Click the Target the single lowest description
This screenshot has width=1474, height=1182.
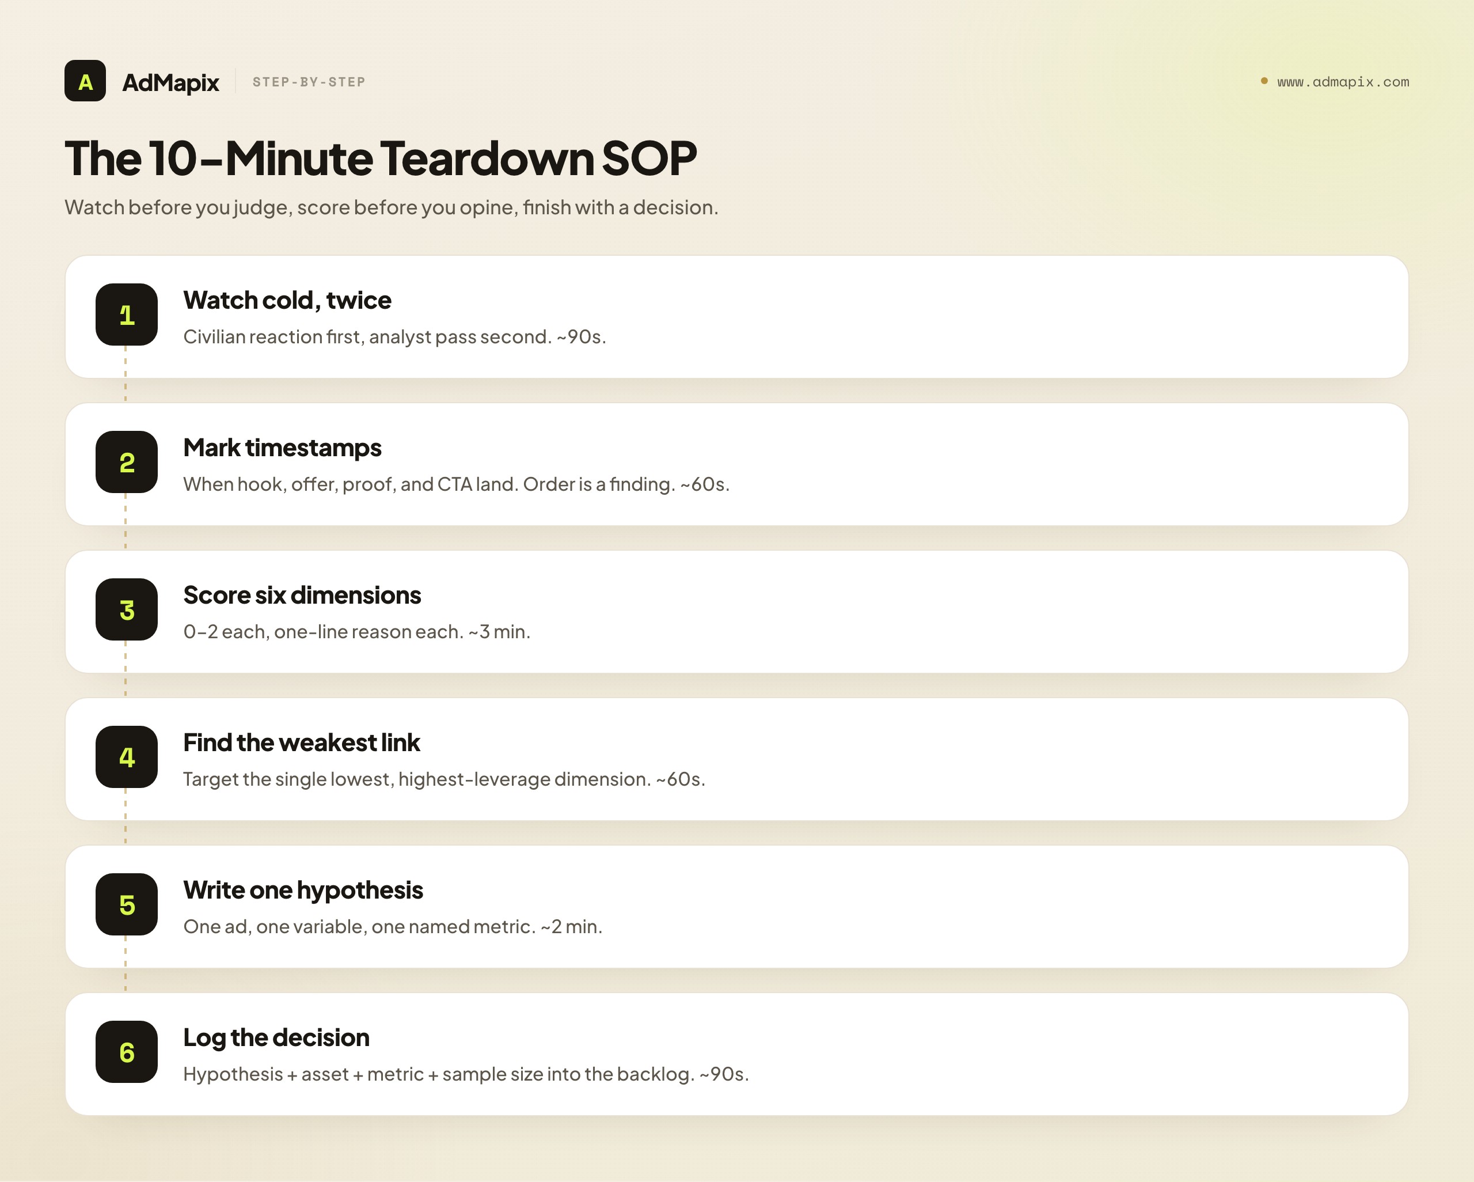[444, 779]
